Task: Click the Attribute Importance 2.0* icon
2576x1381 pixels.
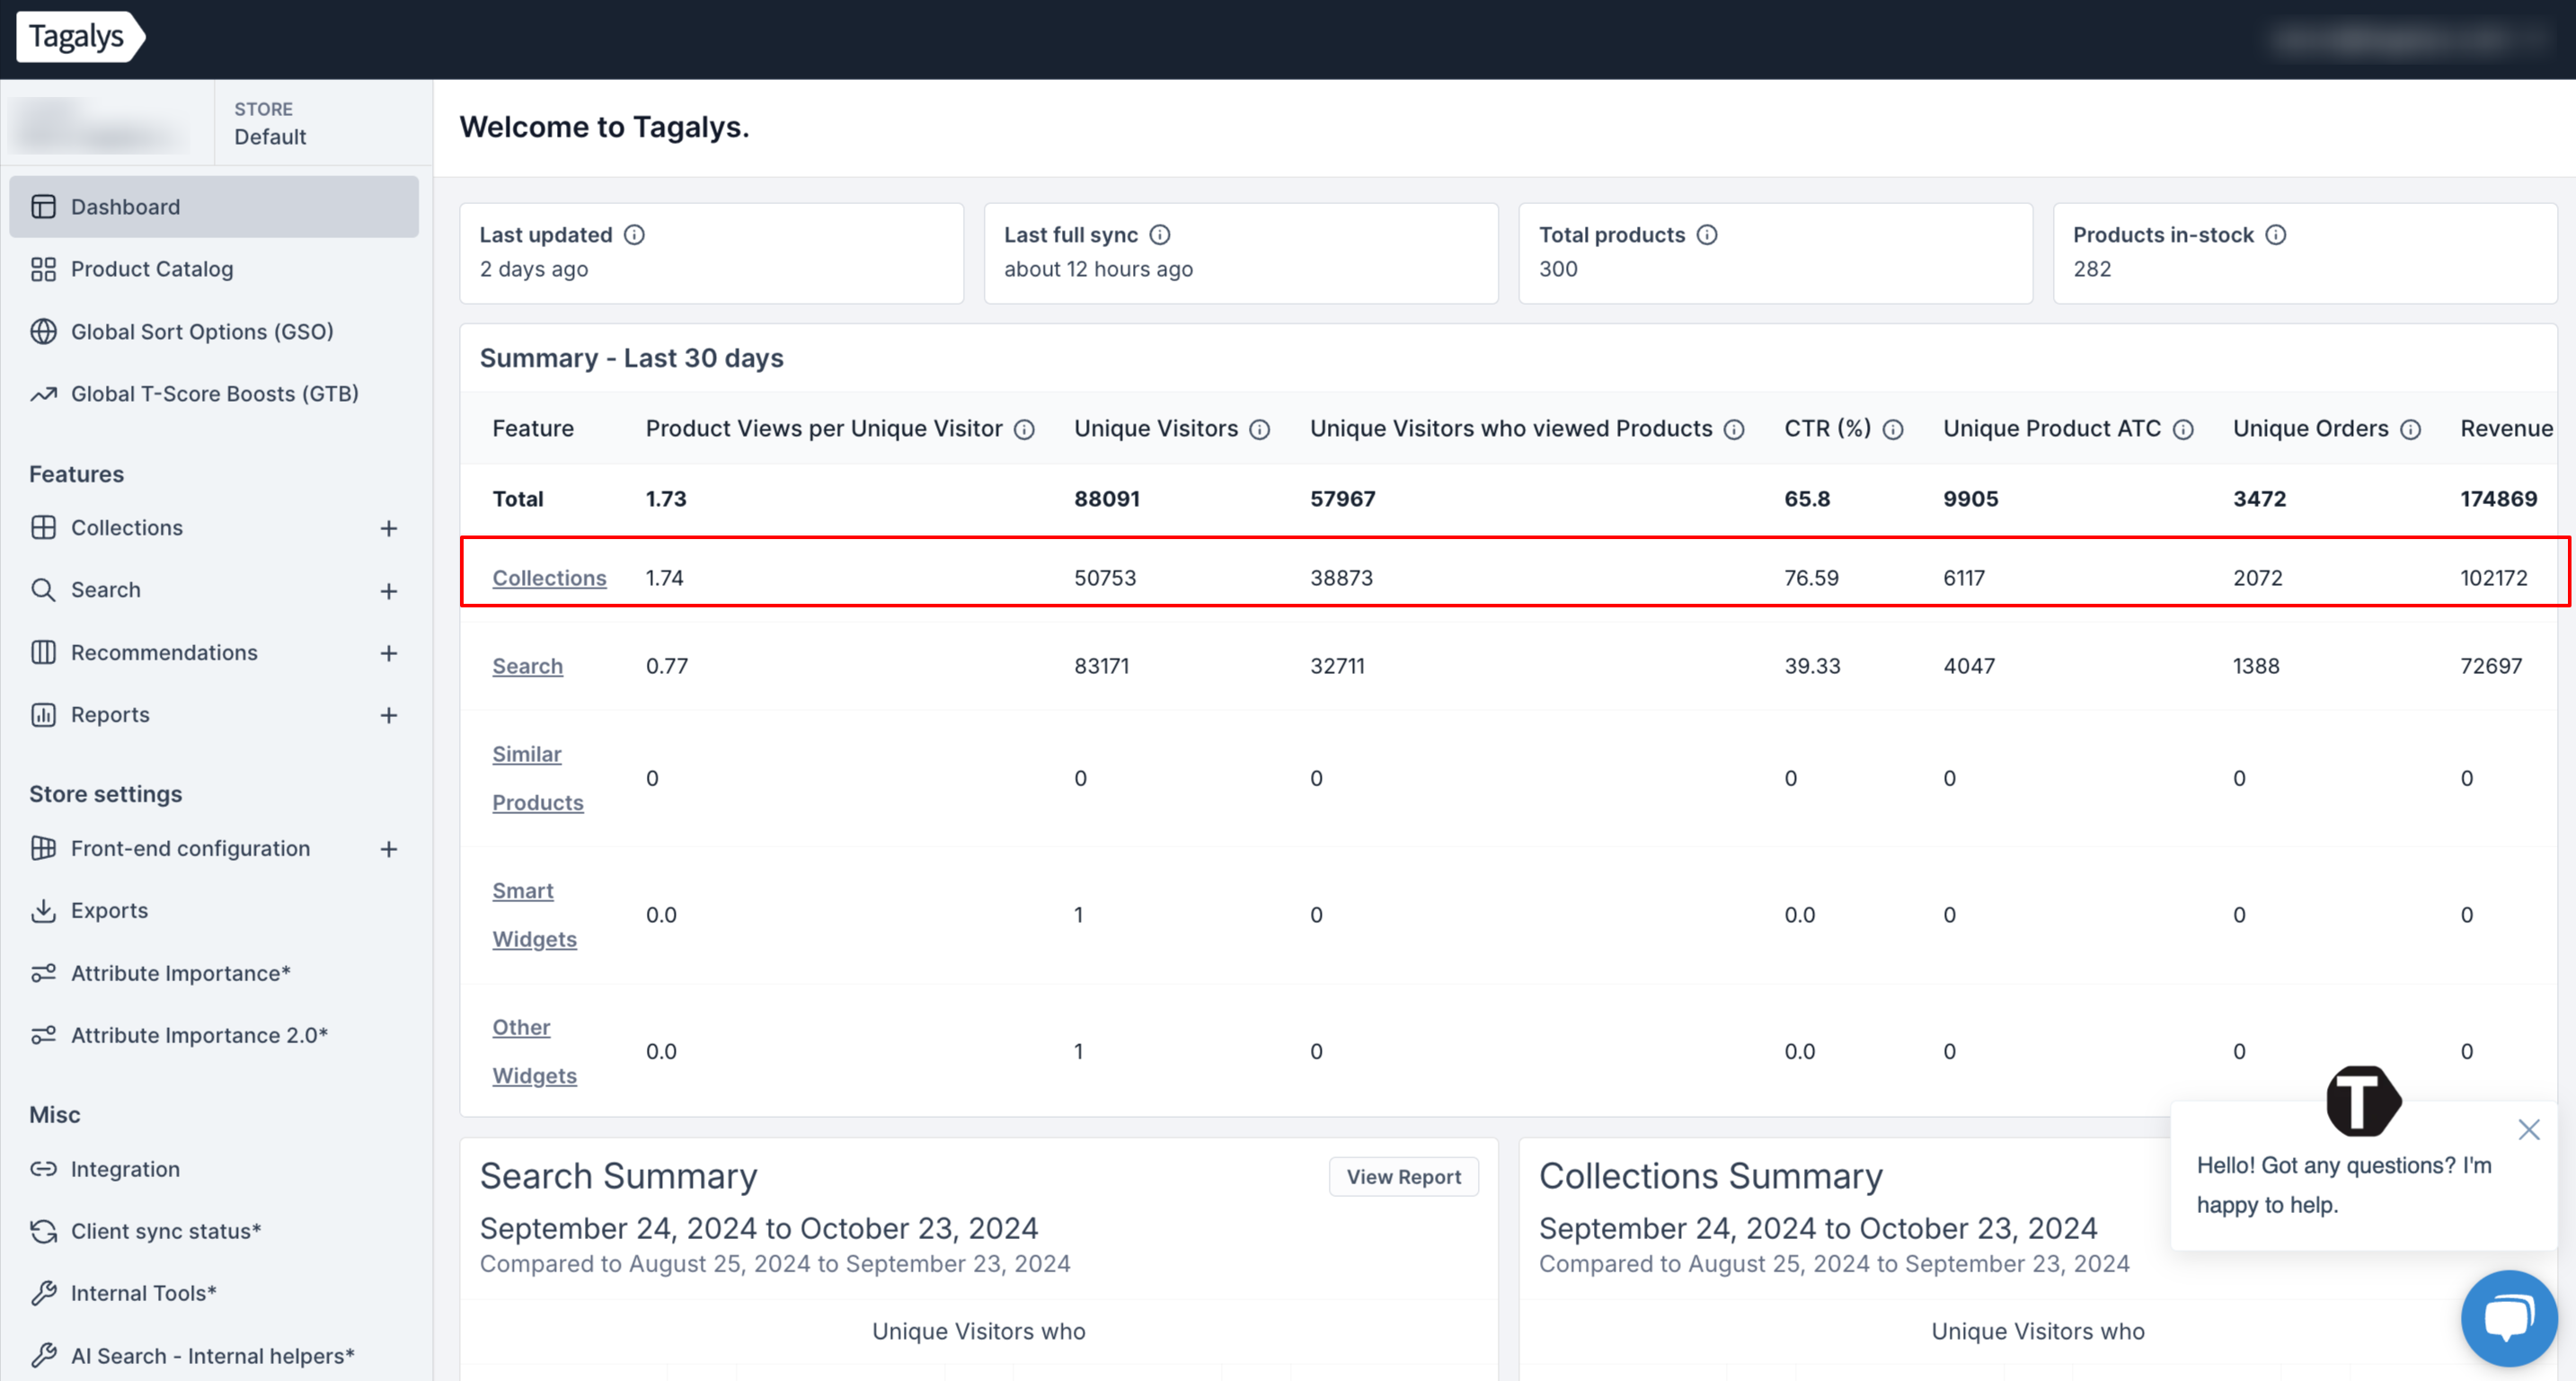Action: pos(43,1036)
